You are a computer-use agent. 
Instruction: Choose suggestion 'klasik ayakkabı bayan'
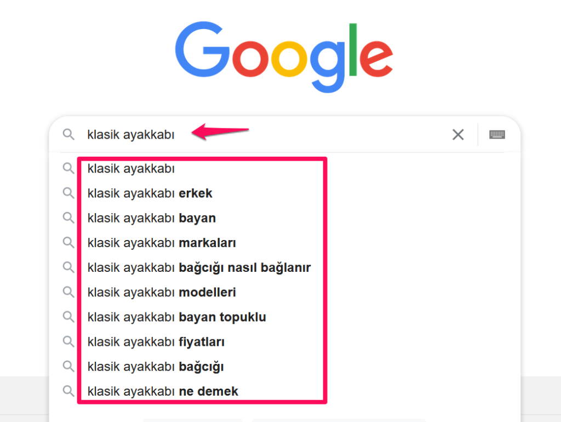click(151, 218)
